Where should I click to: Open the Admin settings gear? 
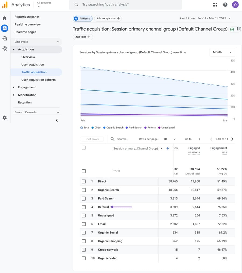click(x=5, y=118)
